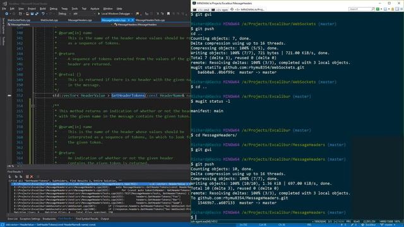Switch to the <1> cmd terminal tab
Viewport: 404px width, 227px height.
point(201,9)
